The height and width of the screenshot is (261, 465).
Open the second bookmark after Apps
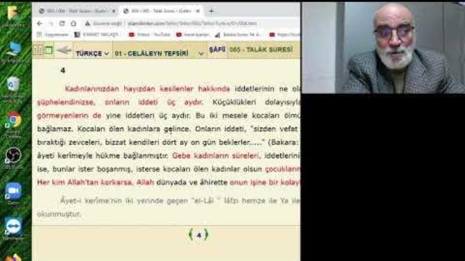tap(96, 35)
